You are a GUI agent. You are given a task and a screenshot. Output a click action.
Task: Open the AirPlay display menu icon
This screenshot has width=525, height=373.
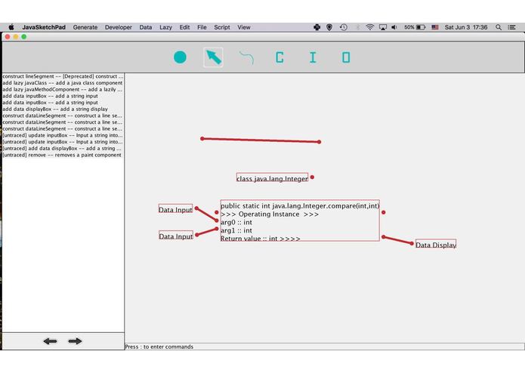(383, 27)
